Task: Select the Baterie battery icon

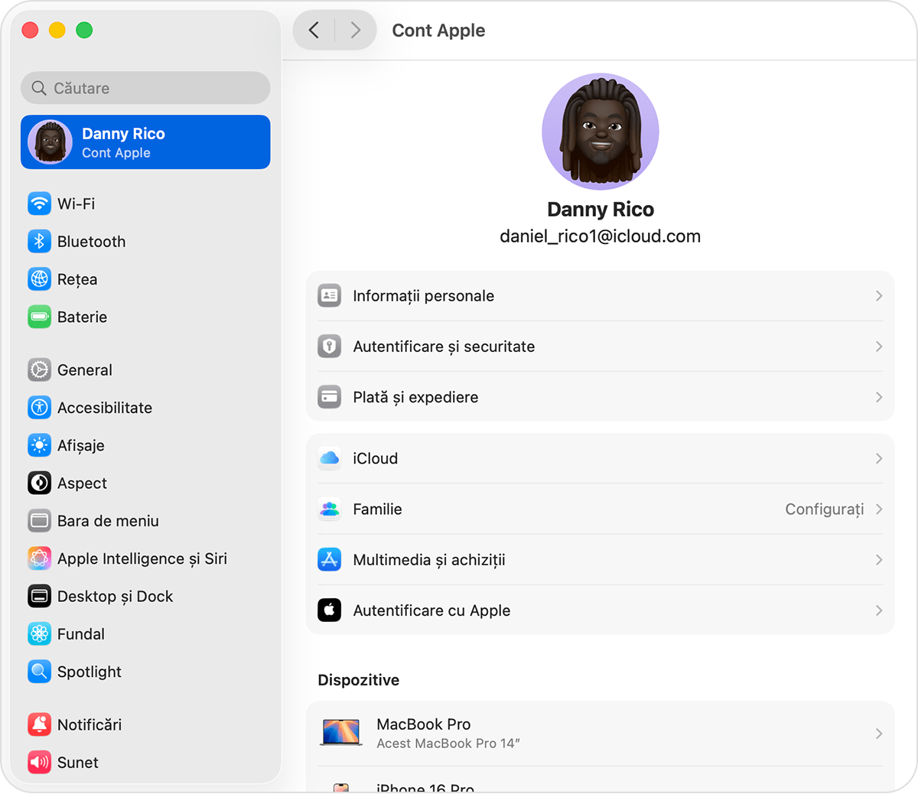Action: click(39, 317)
